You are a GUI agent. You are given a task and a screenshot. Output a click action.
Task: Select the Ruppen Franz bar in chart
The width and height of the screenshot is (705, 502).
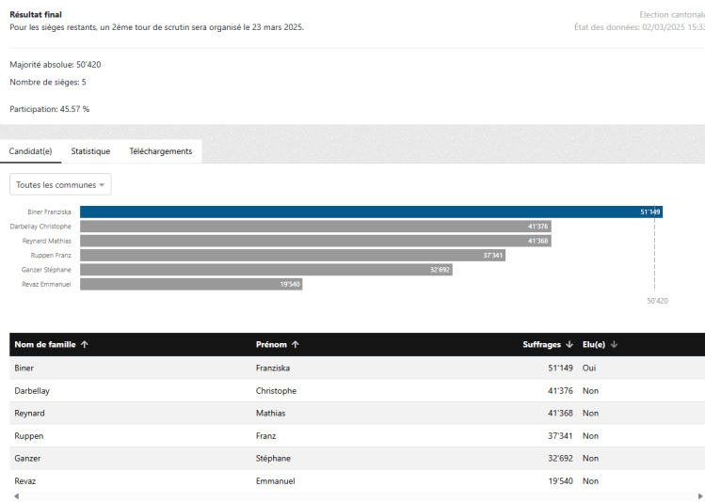[293, 255]
